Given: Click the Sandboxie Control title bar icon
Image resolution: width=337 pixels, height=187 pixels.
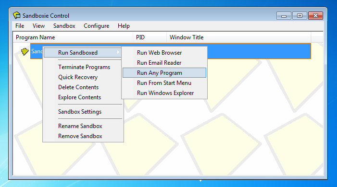Looking at the screenshot, I should pyautogui.click(x=16, y=15).
